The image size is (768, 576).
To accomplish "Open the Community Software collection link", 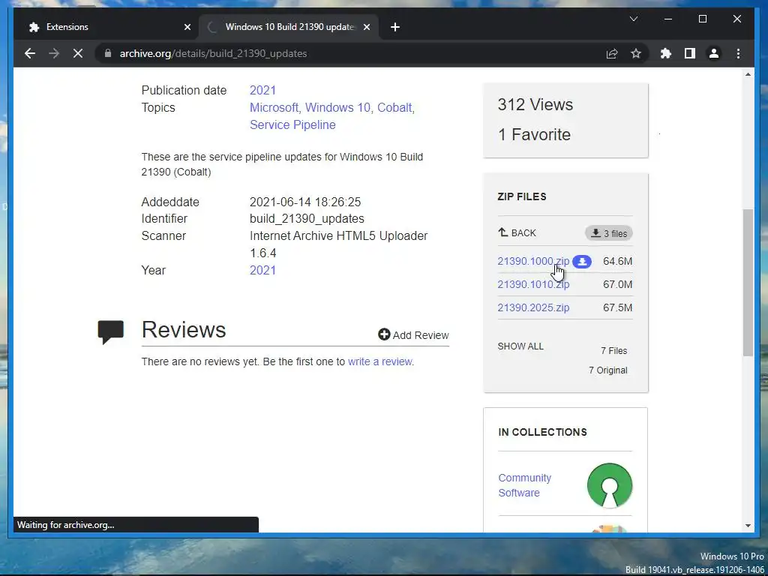I will (524, 485).
